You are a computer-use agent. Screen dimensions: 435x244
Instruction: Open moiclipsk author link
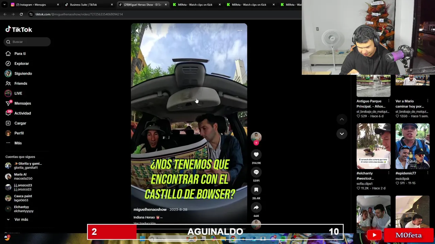tap(402, 179)
